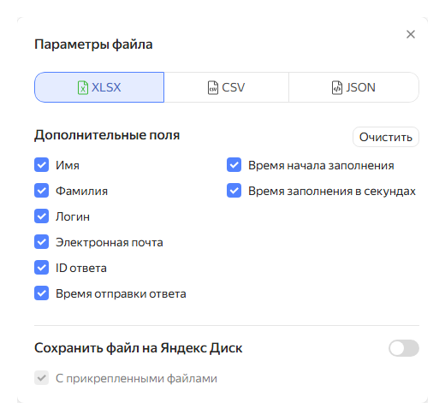Click the JSON file icon

point(337,87)
